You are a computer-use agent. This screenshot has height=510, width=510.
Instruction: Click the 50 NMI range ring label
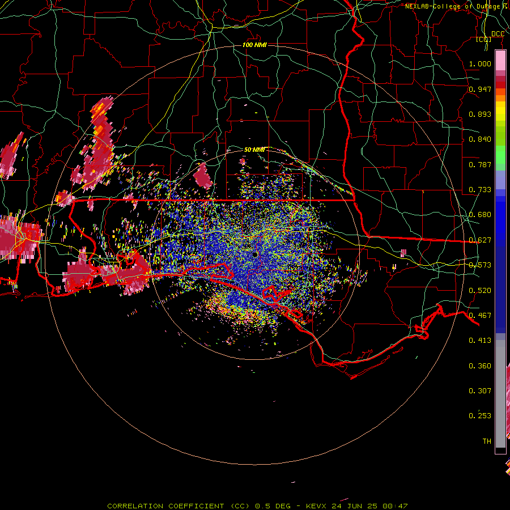pyautogui.click(x=254, y=150)
